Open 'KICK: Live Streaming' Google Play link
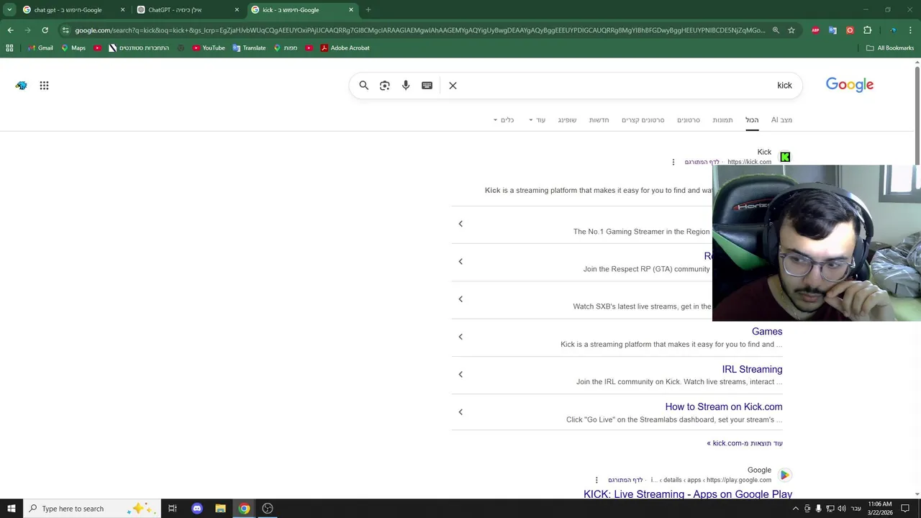This screenshot has width=921, height=518. pos(688,494)
